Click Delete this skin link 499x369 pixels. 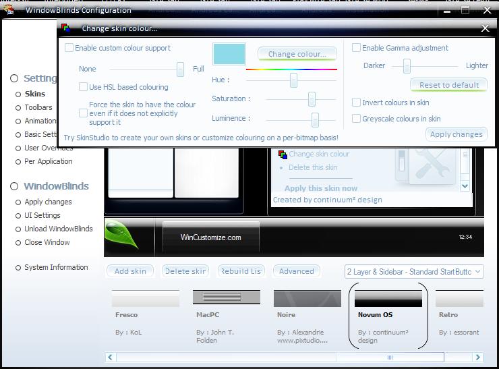click(313, 167)
